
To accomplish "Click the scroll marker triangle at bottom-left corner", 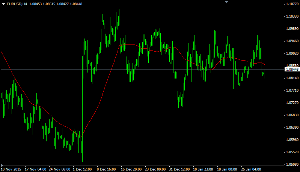I will click(2, 165).
